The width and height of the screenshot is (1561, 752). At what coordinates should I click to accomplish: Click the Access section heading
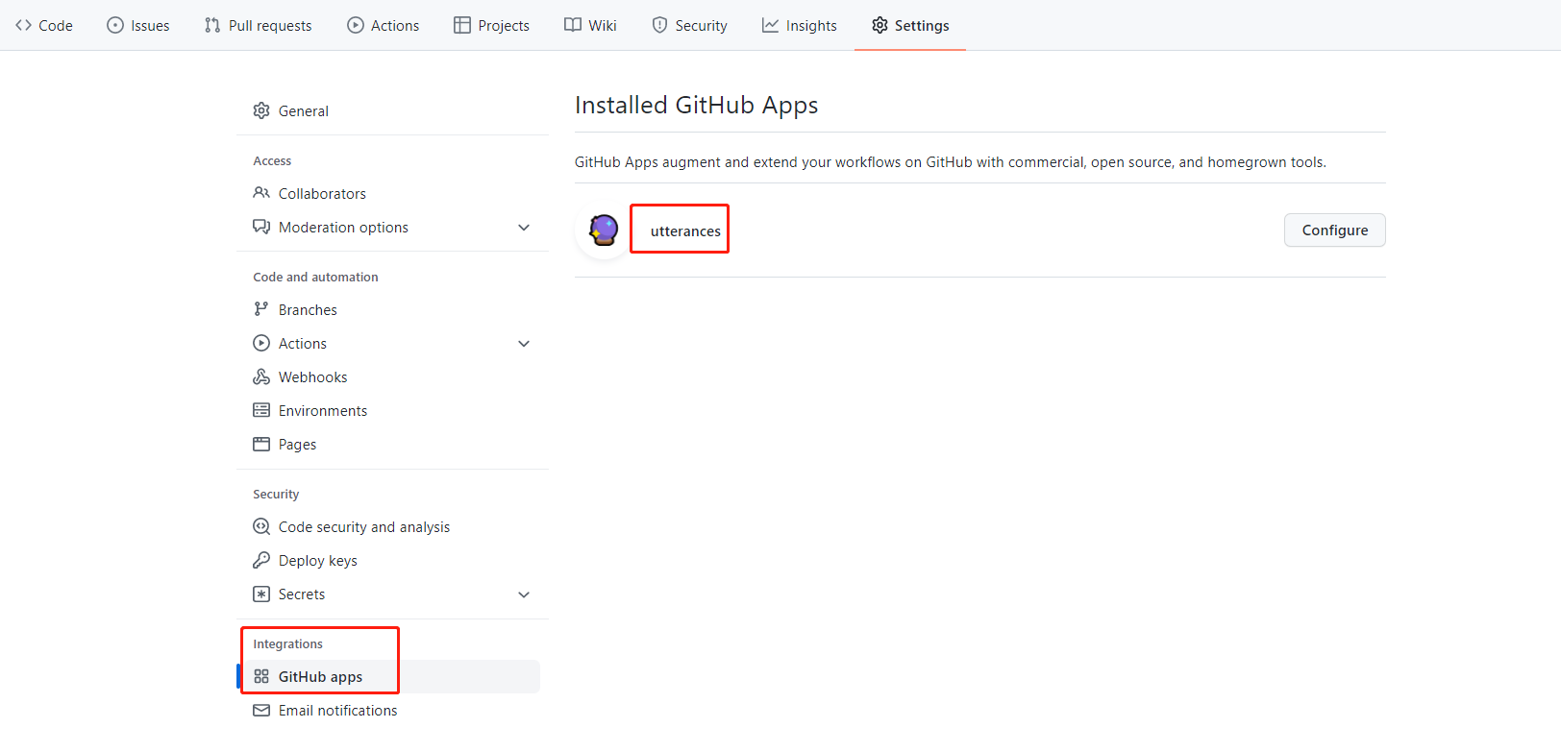pyautogui.click(x=272, y=161)
